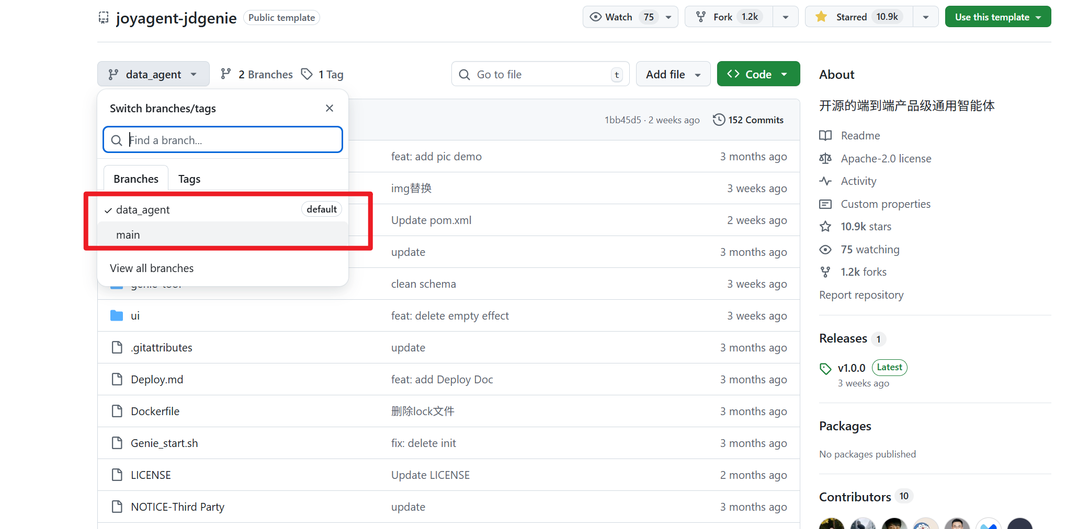The height and width of the screenshot is (529, 1066).
Task: Open the Add file dropdown
Action: point(673,74)
